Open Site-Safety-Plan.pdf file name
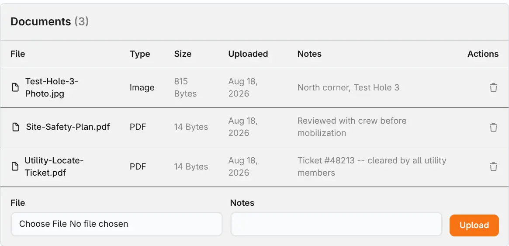Screen dimensions: 509x246 point(68,127)
